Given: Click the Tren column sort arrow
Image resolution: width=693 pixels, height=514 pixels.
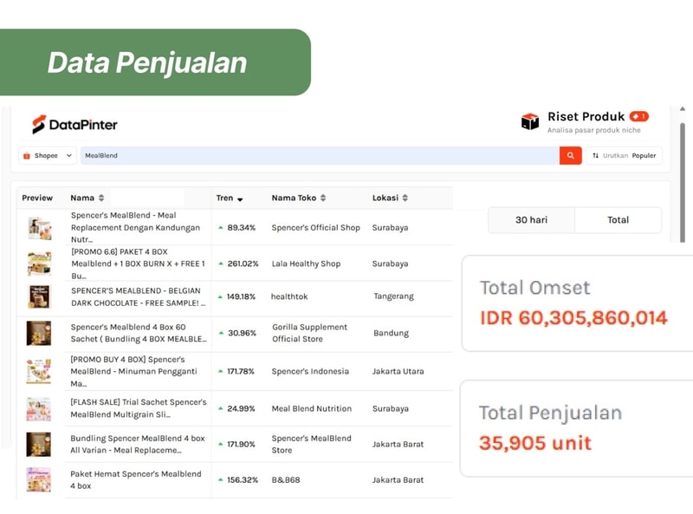Looking at the screenshot, I should (x=240, y=199).
